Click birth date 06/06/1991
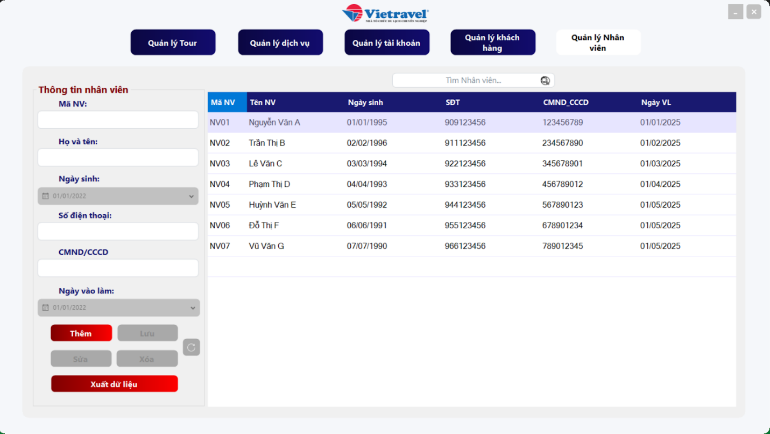This screenshot has width=770, height=434. pos(367,226)
